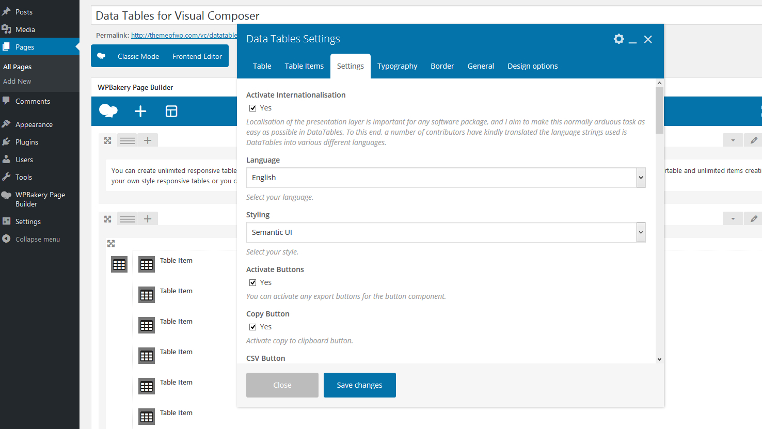The image size is (762, 429).
Task: Open Plugins in the admin sidebar
Action: click(40, 142)
